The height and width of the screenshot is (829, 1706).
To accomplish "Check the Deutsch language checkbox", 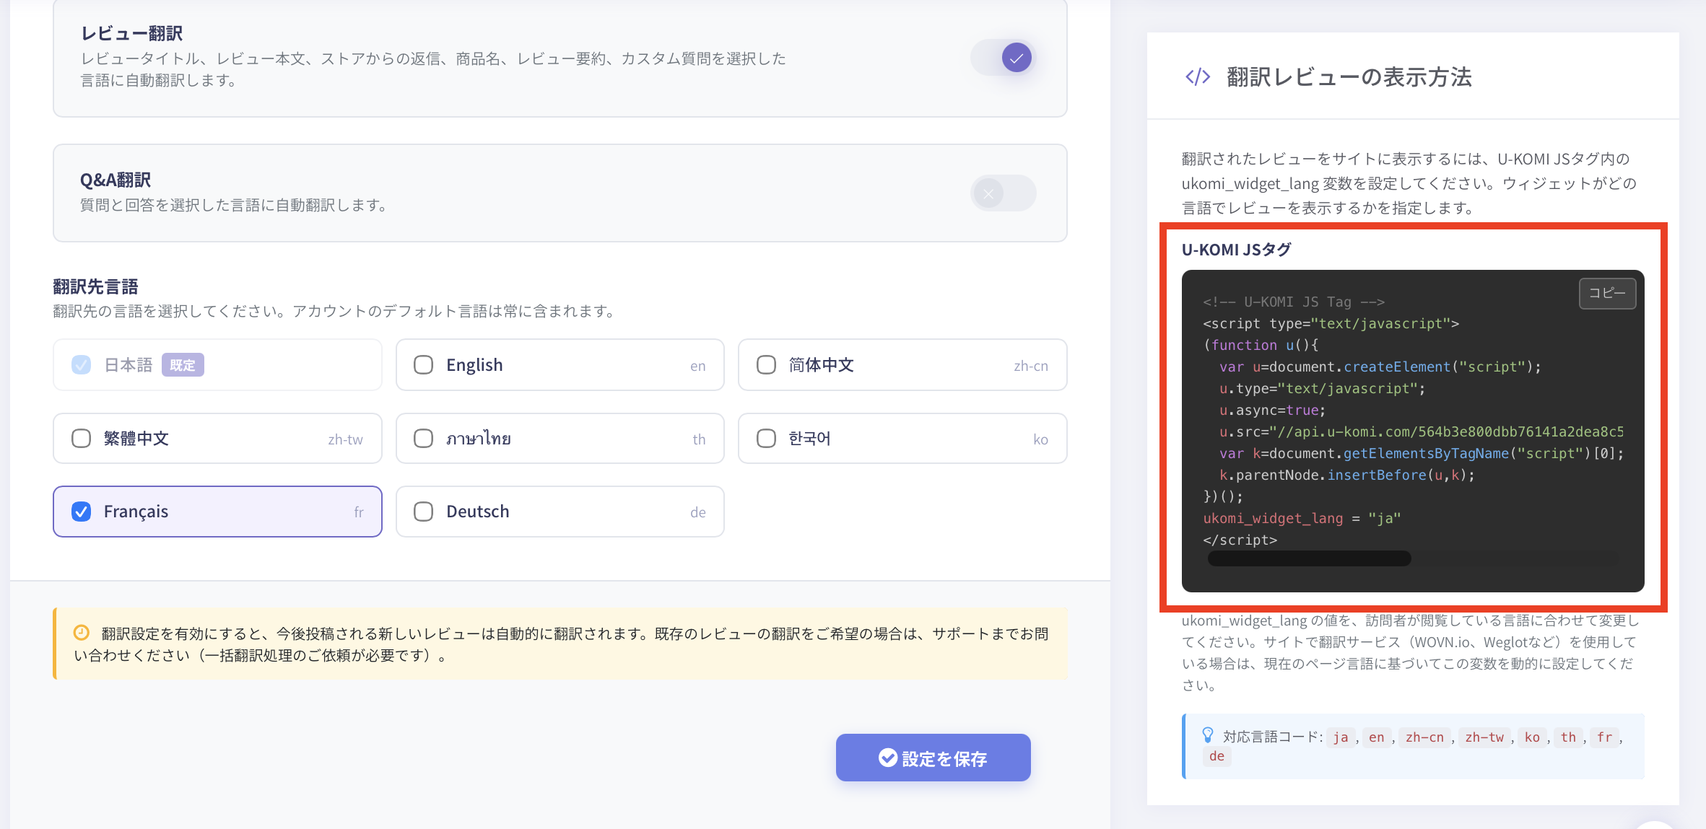I will pos(424,512).
